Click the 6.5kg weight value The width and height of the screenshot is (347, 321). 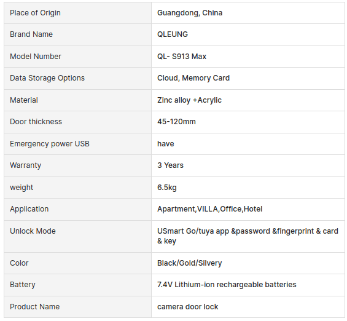pyautogui.click(x=167, y=188)
